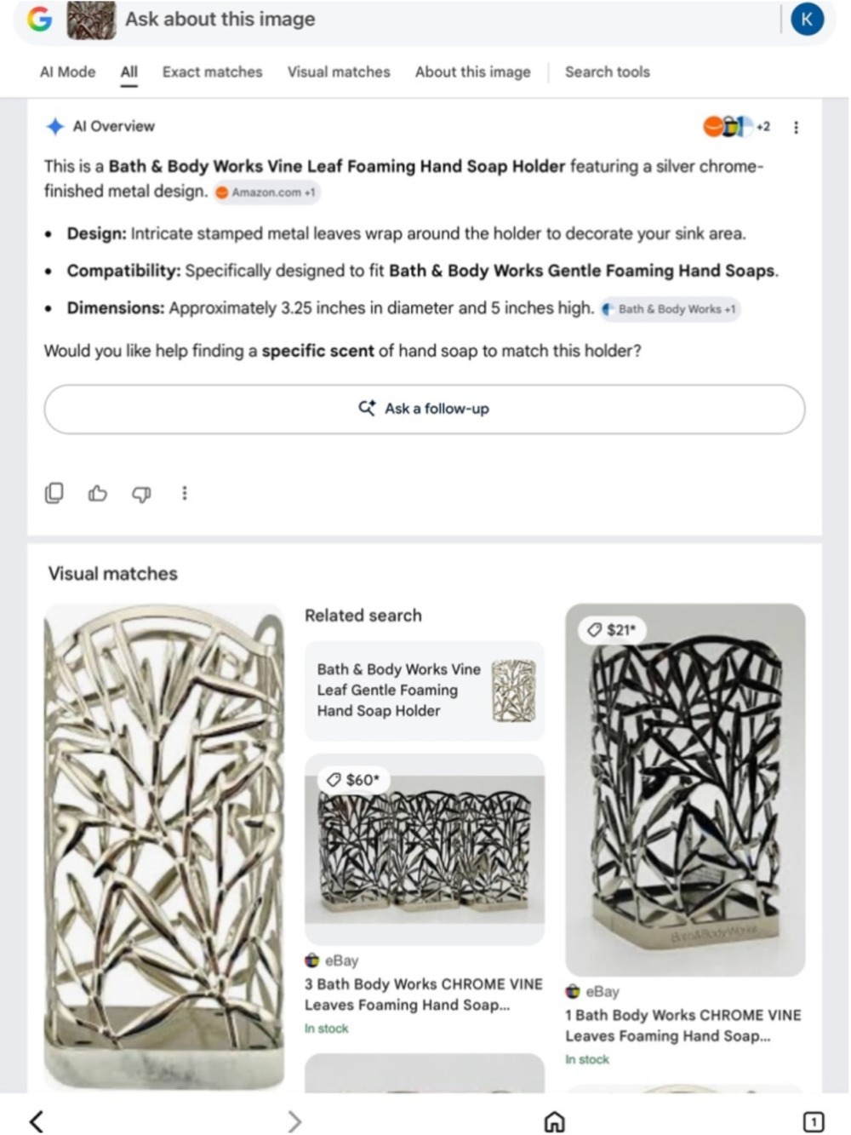
Task: Click the Google logo icon
Action: click(39, 19)
